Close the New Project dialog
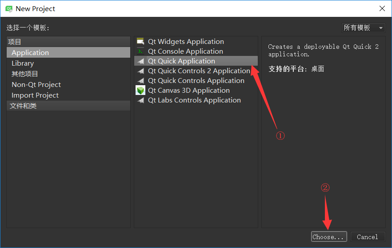The image size is (392, 248). [382, 8]
